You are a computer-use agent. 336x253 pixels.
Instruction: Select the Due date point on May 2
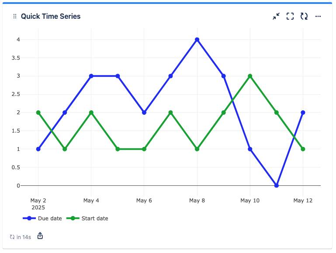coord(38,149)
